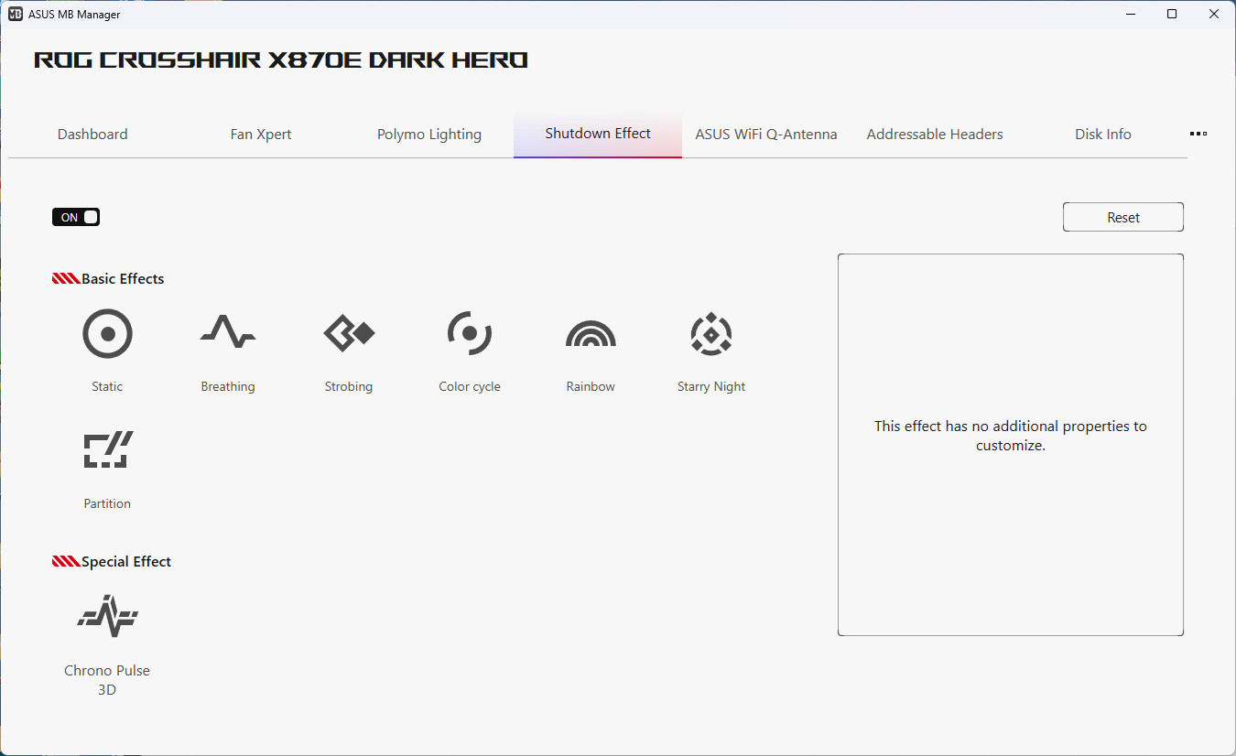Select the Color cycle effect

click(x=470, y=334)
